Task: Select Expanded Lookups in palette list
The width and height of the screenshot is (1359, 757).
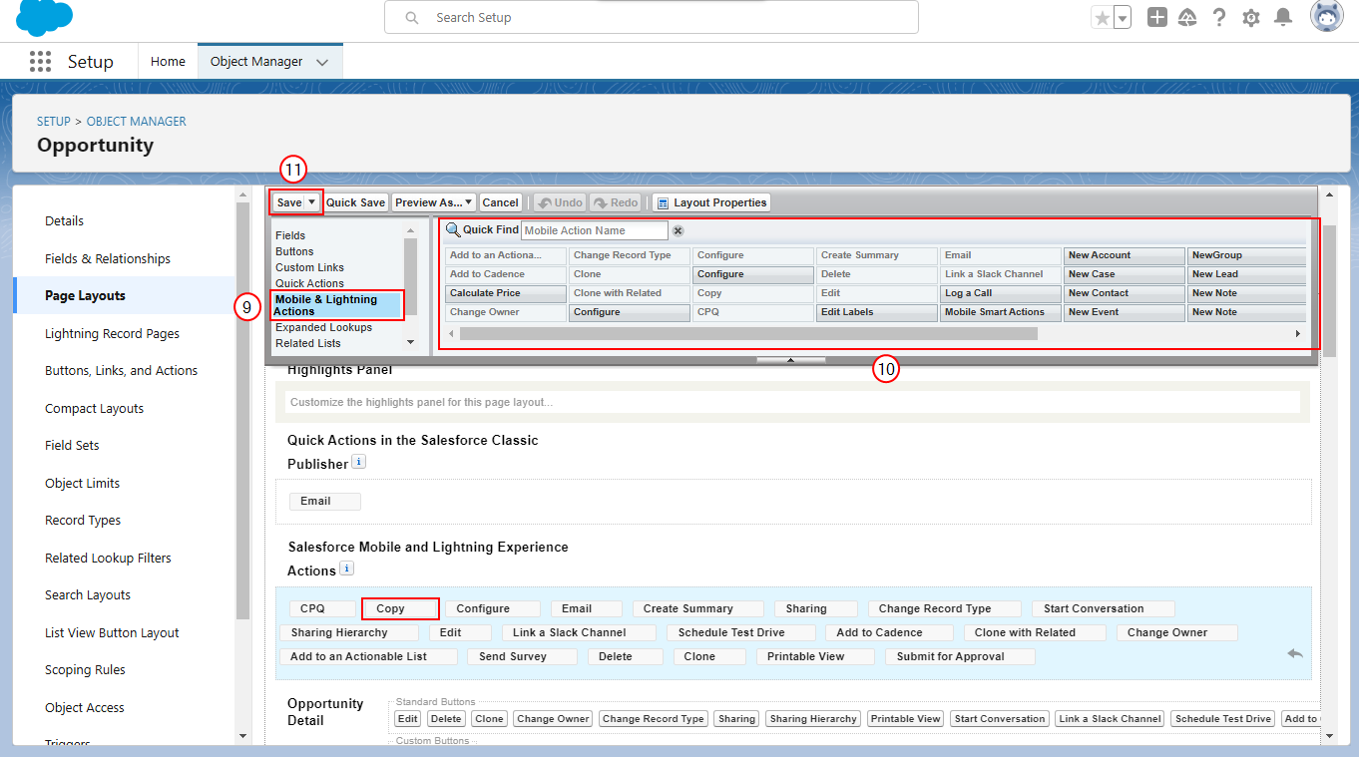Action: point(323,327)
